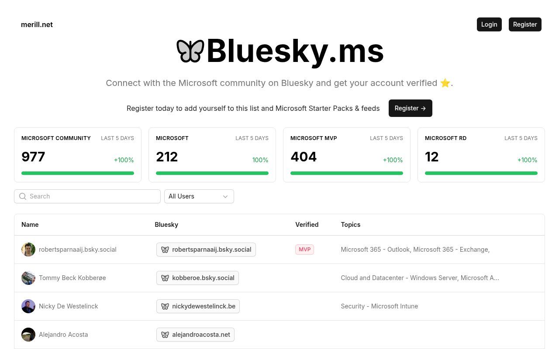The width and height of the screenshot is (559, 349).
Task: Open the merill.net link
Action: coord(37,24)
